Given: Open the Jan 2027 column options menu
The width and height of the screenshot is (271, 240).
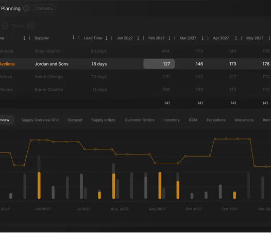Looking at the screenshot, I should [138, 38].
